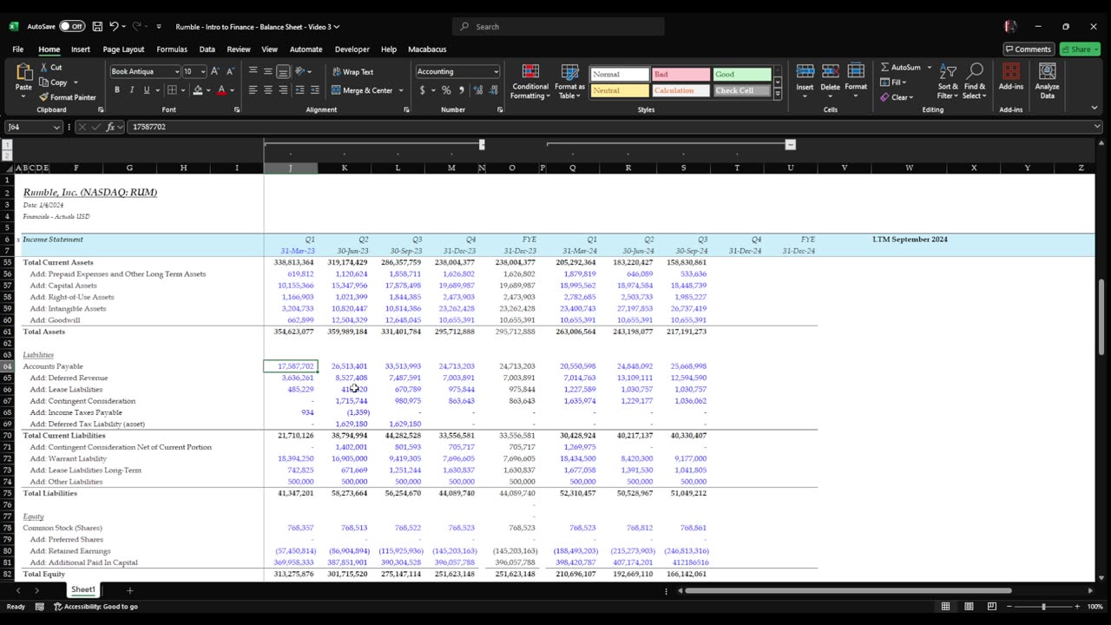Screen dimensions: 1111x625
Task: Apply Percent Style with the % icon
Action: 445,90
